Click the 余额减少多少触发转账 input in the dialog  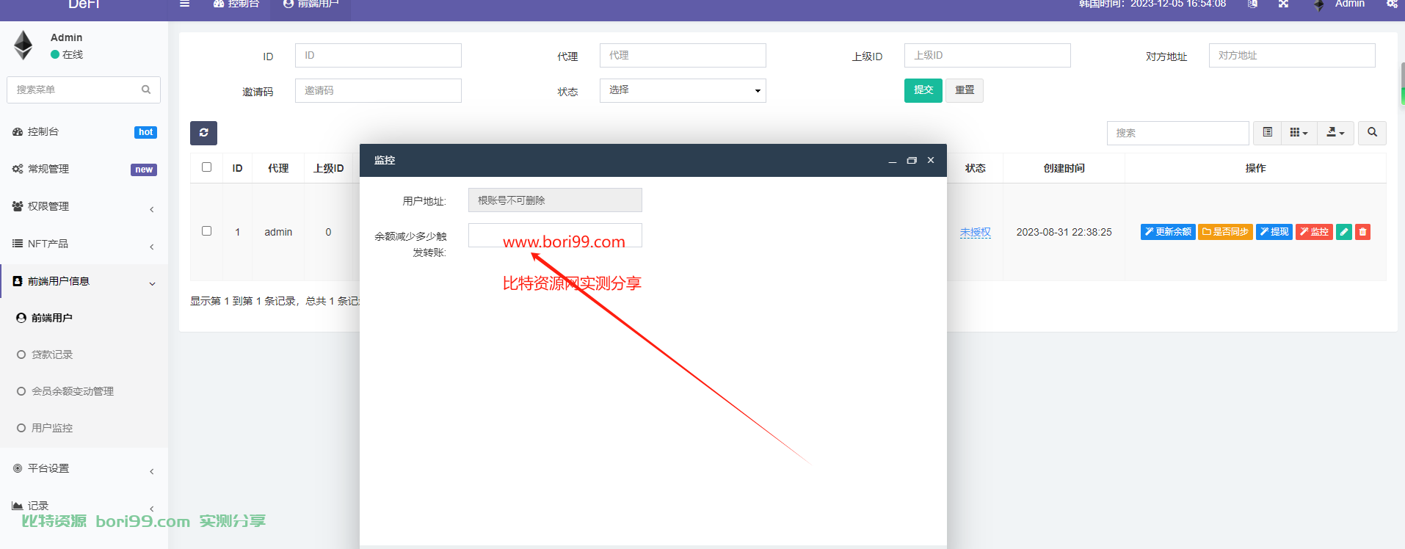click(555, 235)
